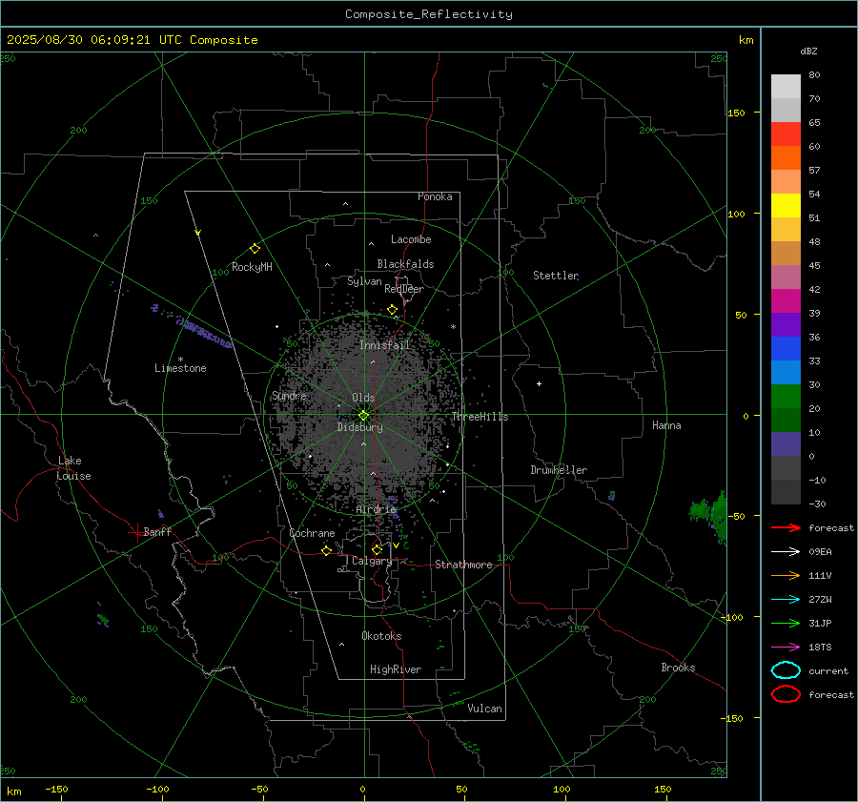The width and height of the screenshot is (858, 802).
Task: Click the light gray top swatch near 80
Action: pos(786,87)
